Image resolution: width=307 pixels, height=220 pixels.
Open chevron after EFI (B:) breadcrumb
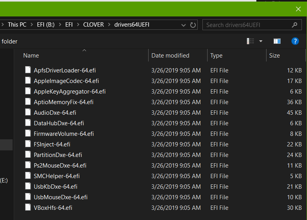click(x=60, y=25)
